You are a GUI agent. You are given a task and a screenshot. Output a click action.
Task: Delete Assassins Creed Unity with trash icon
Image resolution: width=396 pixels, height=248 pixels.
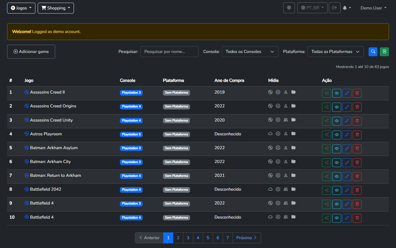(x=357, y=121)
